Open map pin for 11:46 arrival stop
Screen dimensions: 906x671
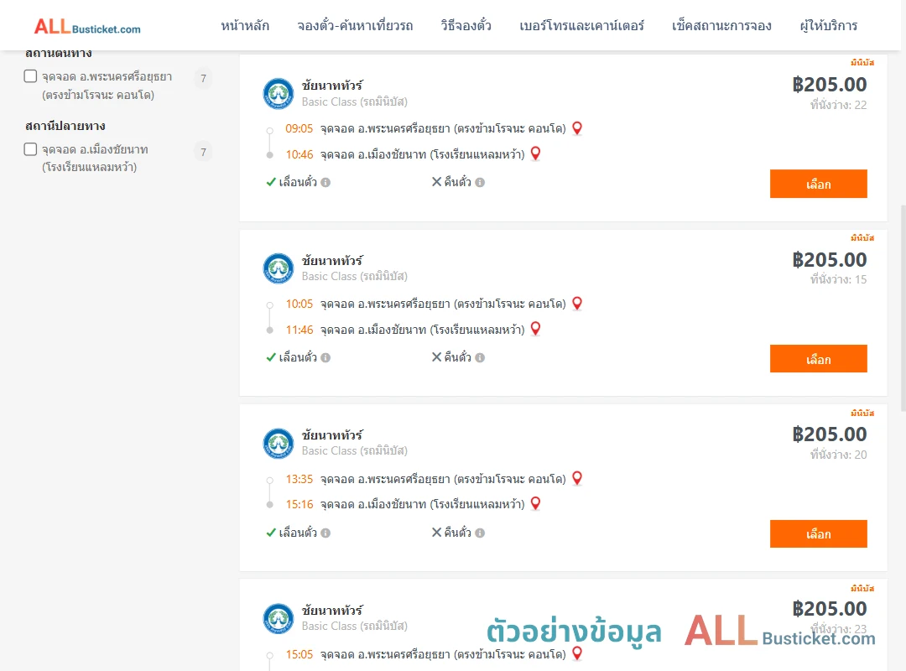coord(535,329)
